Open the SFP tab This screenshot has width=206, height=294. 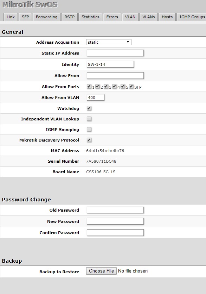[25, 17]
